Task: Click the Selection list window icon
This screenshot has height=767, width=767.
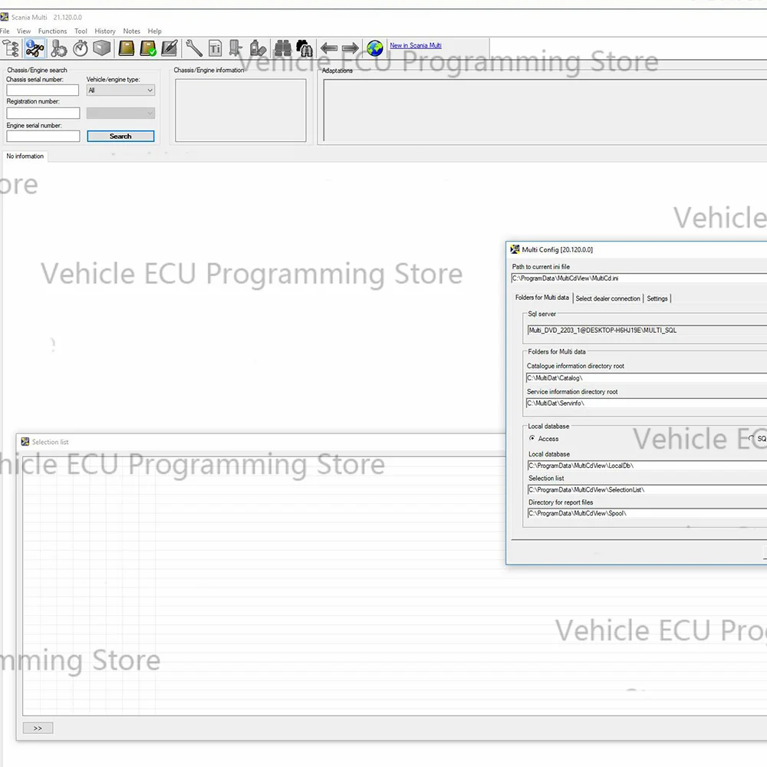Action: pos(25,442)
